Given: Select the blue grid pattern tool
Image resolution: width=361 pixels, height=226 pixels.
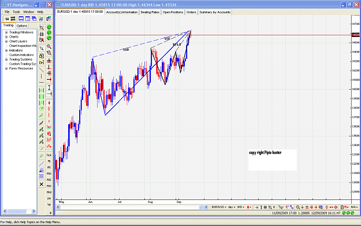Looking at the screenshot, I should pyautogui.click(x=42, y=176).
